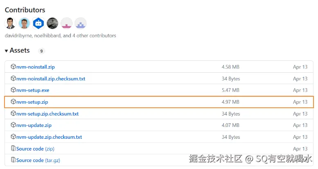Open the pink identicon contributor avatar
318x169 pixels.
point(66,23)
